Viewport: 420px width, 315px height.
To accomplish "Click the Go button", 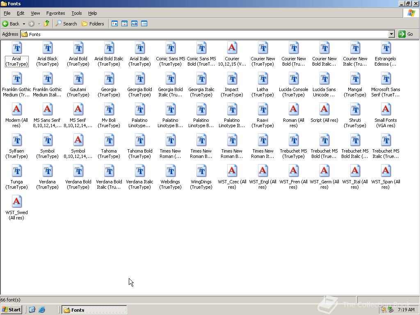I will click(x=406, y=34).
